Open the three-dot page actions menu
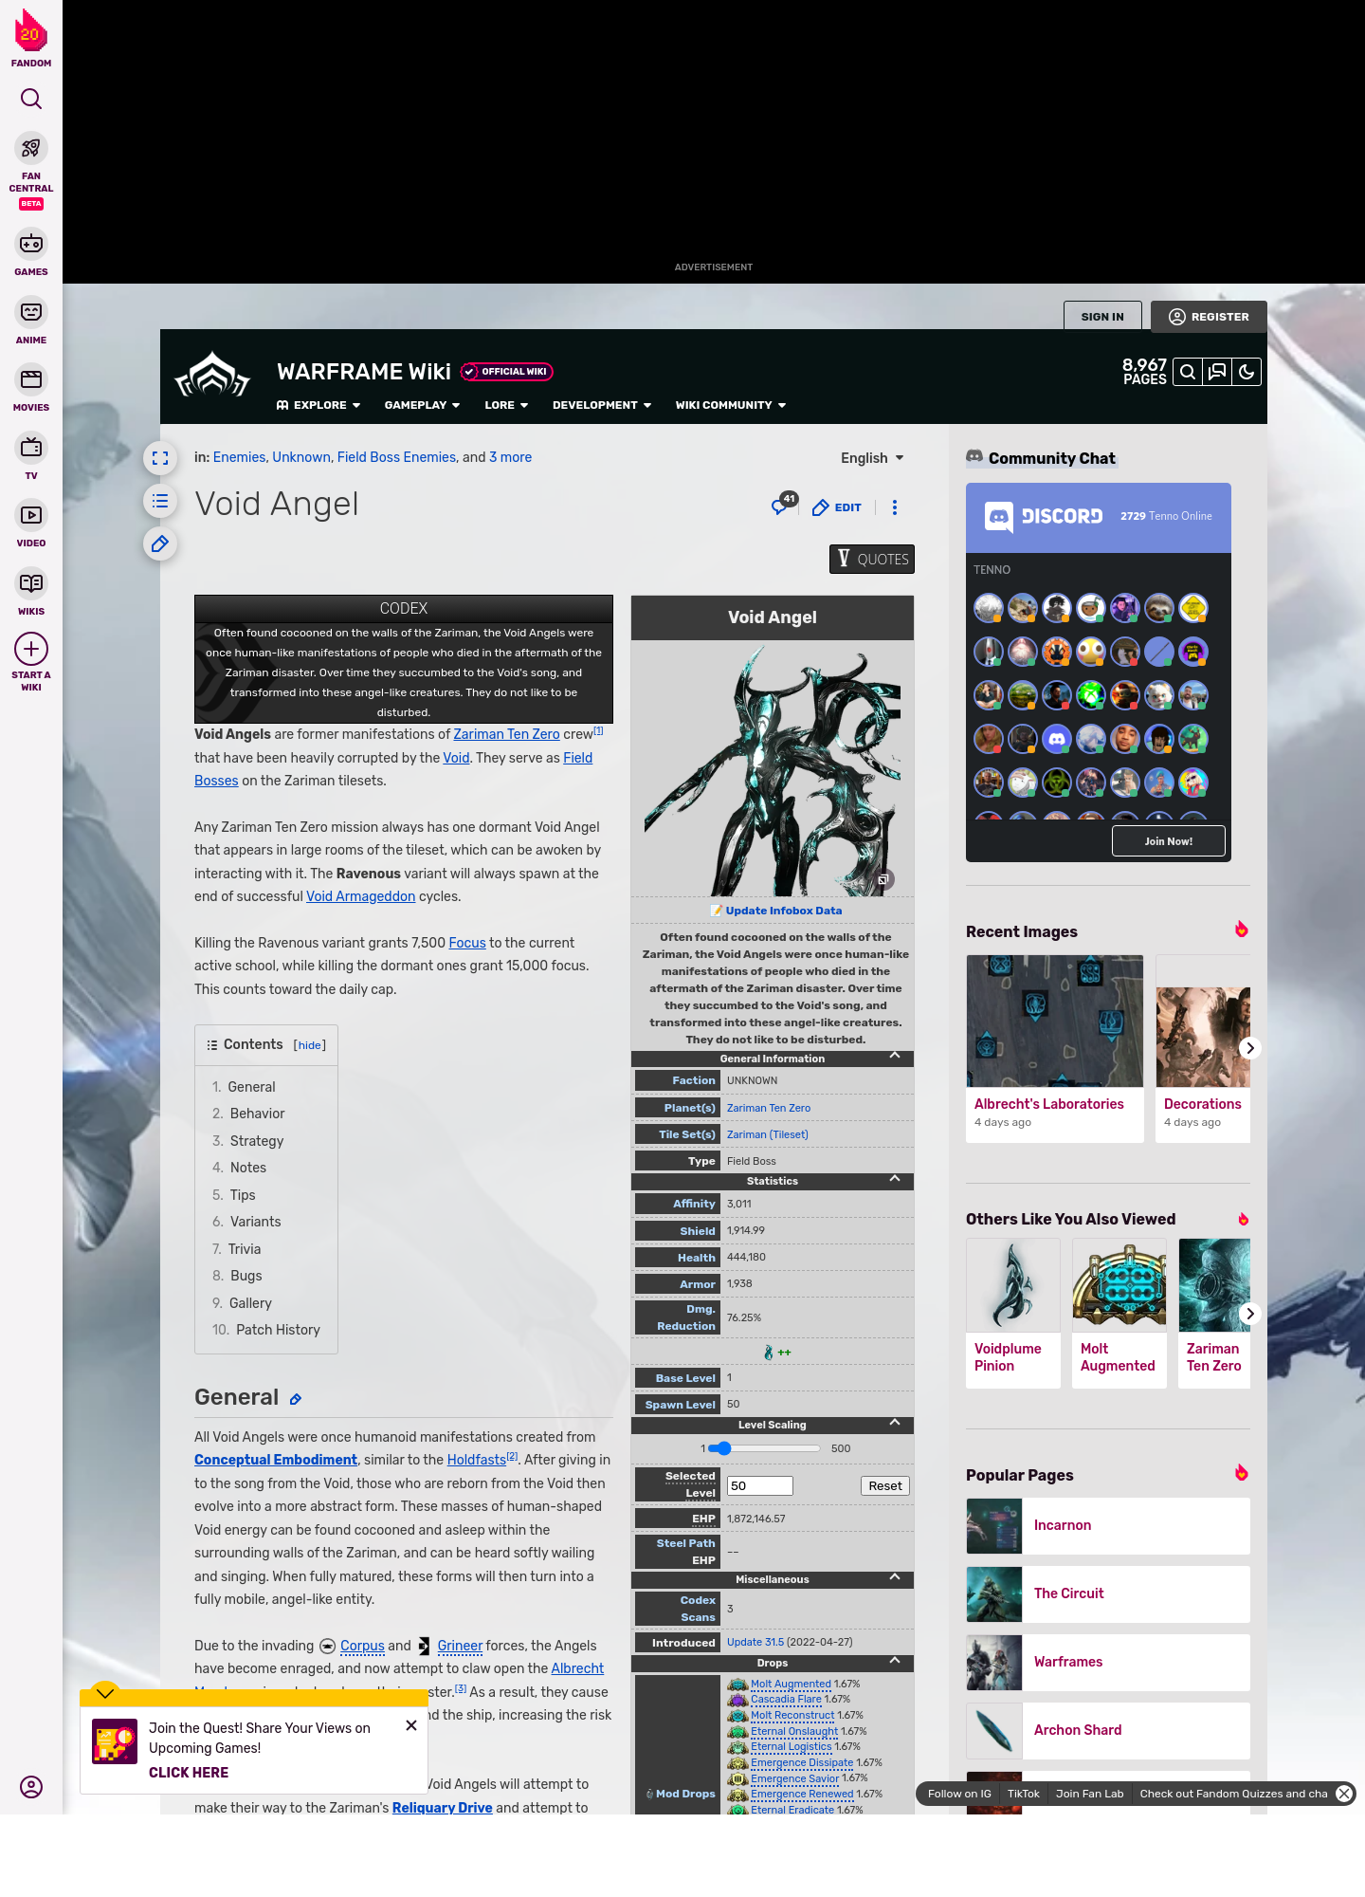The image size is (1365, 1897). (895, 507)
